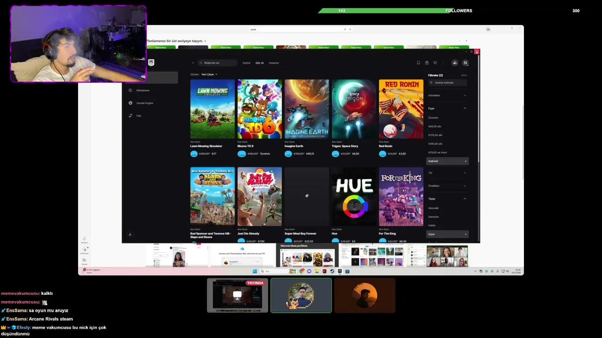The height and width of the screenshot is (338, 602).
Task: Select the Ücretsiz price filter
Action: [433, 118]
